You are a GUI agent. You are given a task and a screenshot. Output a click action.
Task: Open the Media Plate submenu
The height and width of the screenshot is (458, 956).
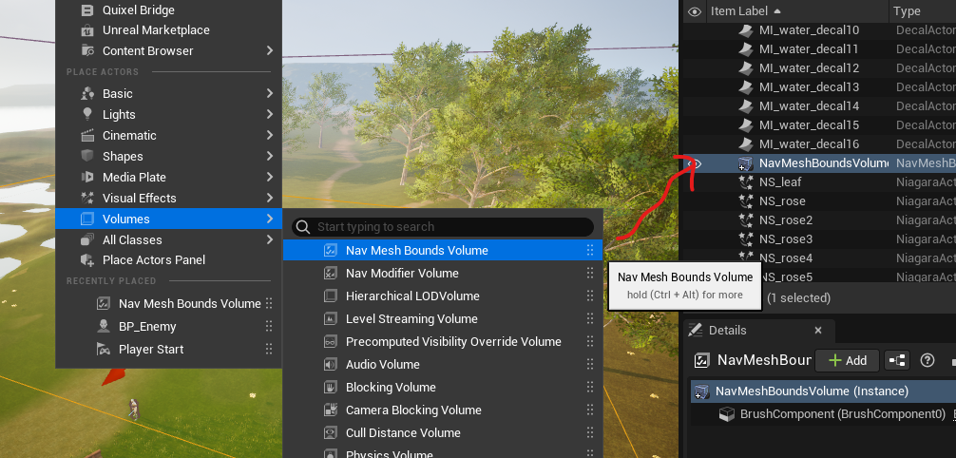(168, 177)
